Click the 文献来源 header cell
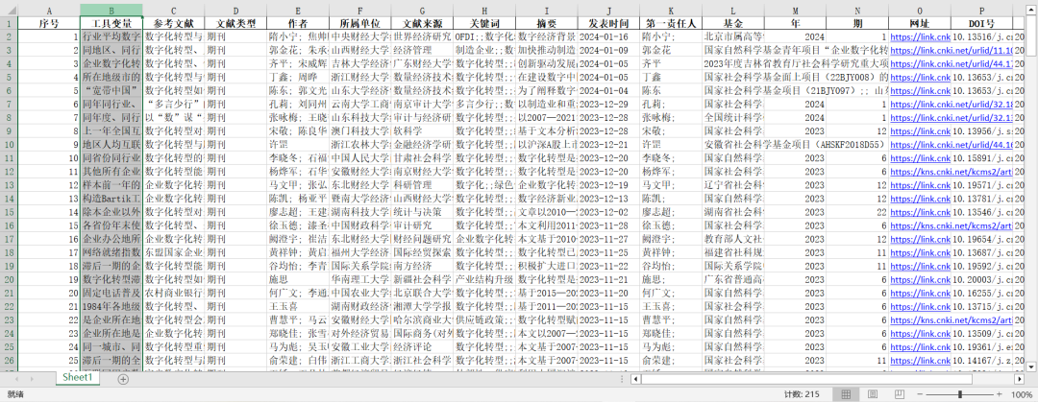 (x=422, y=23)
